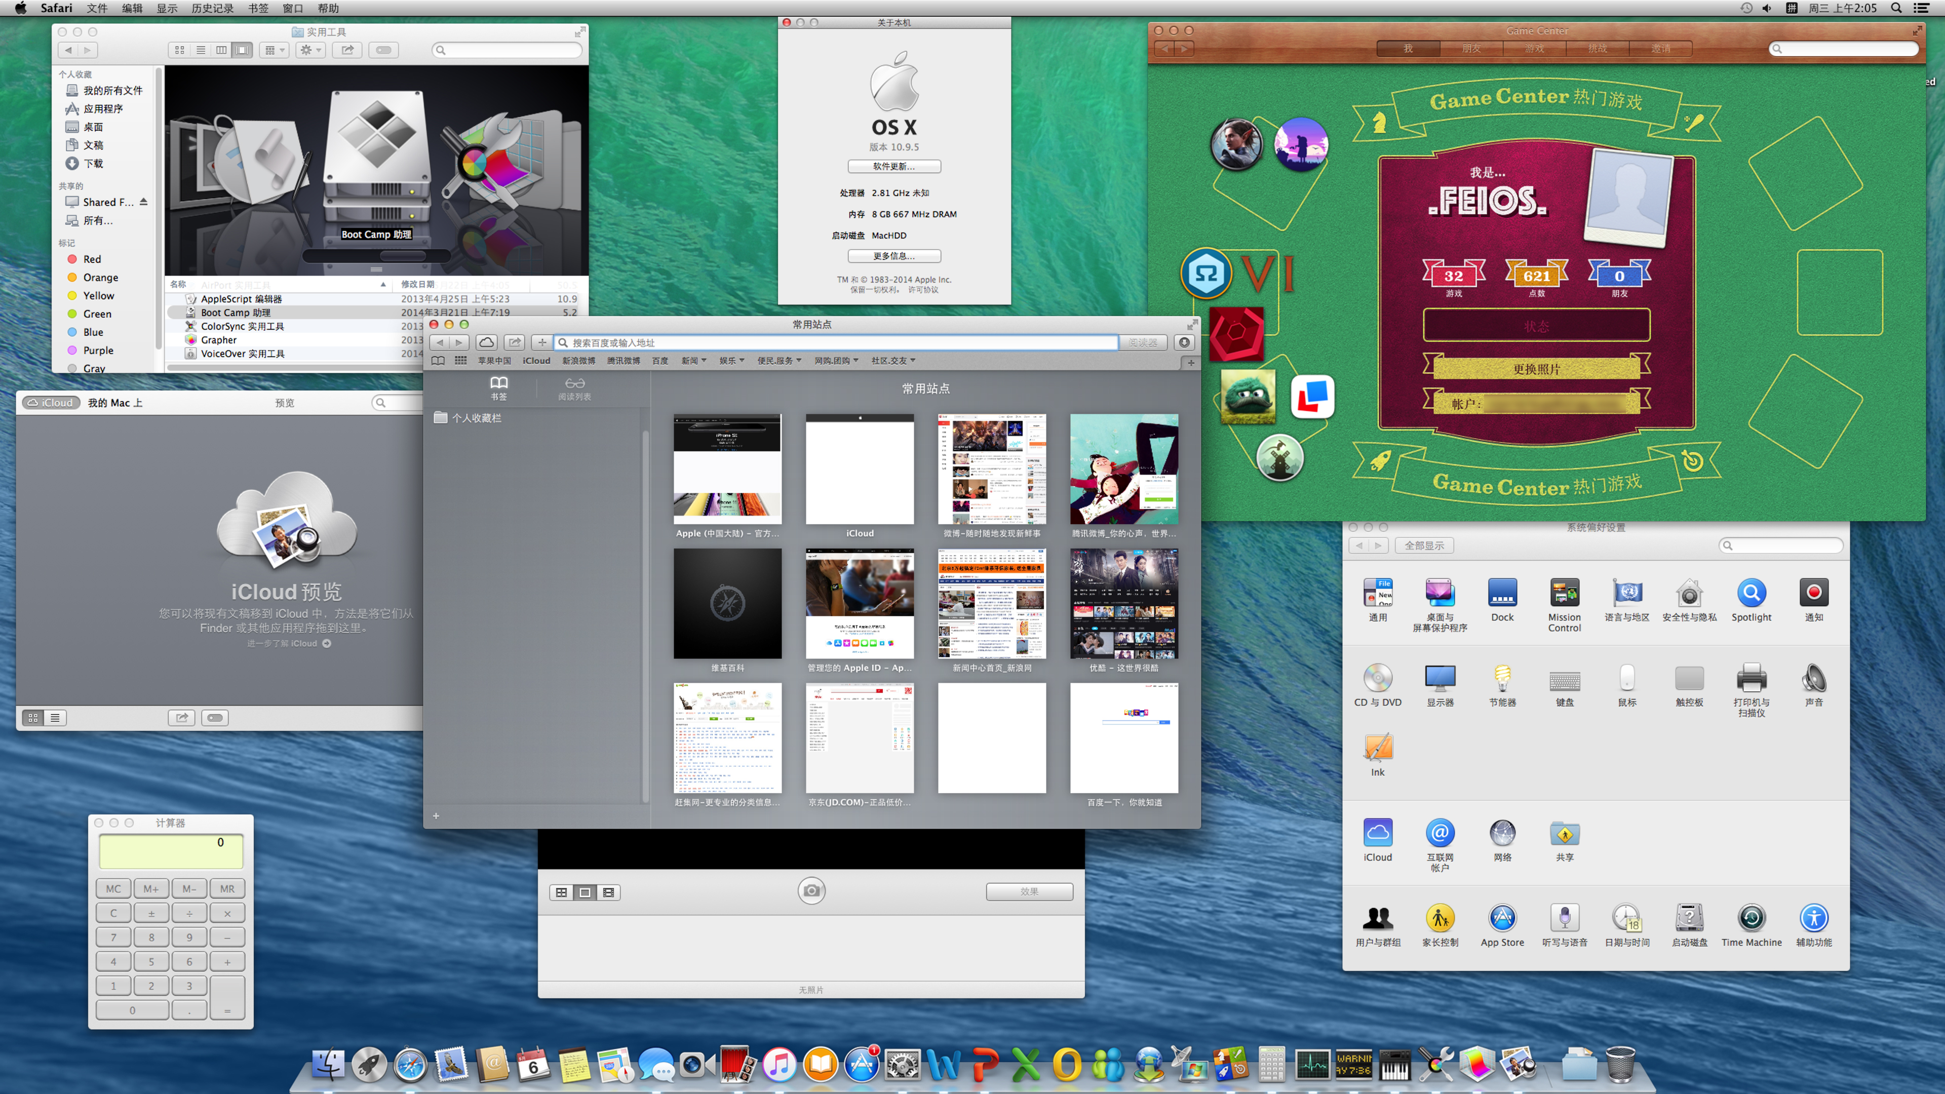
Task: Click 更换照片 in Game Center
Action: [x=1536, y=369]
